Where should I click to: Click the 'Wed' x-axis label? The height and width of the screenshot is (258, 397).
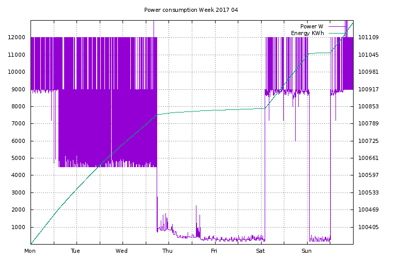121,251
